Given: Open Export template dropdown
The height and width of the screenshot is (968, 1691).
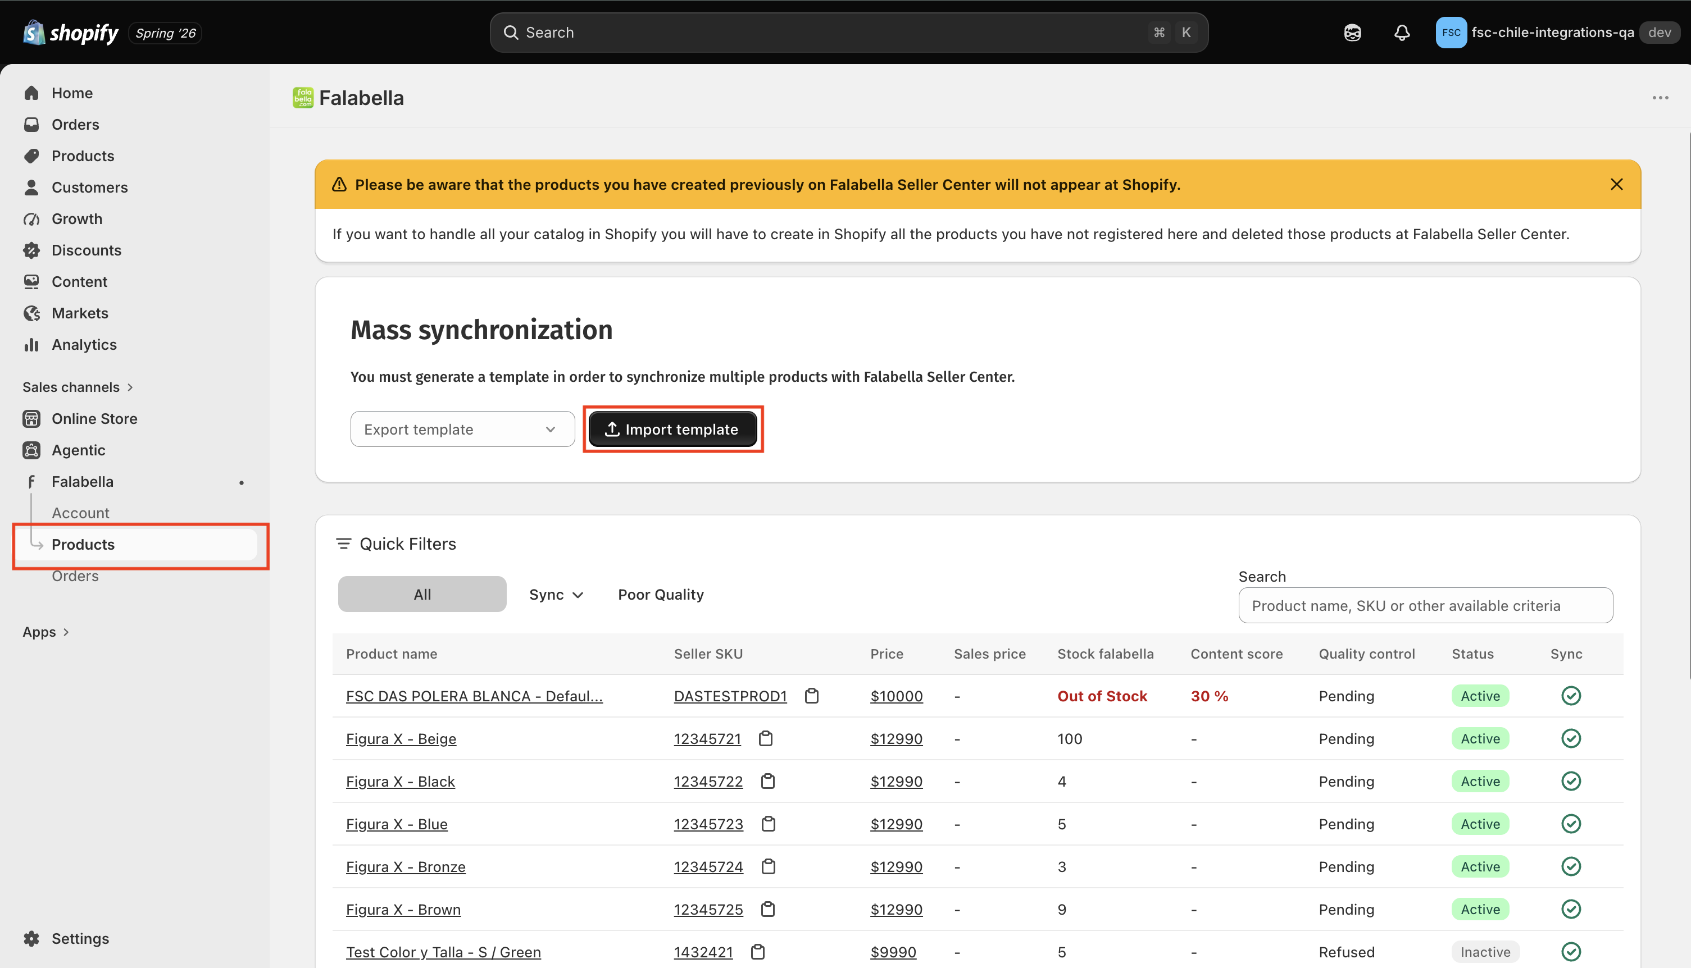Looking at the screenshot, I should tap(462, 429).
